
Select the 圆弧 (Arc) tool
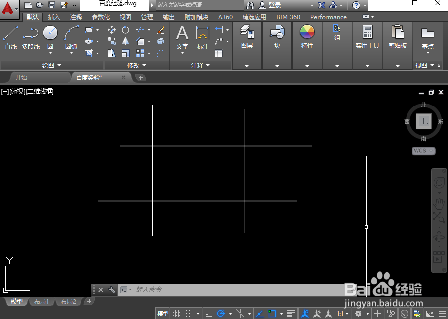coord(71,37)
